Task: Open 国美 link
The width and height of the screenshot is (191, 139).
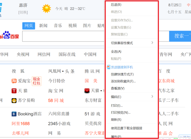Action: [91, 81]
